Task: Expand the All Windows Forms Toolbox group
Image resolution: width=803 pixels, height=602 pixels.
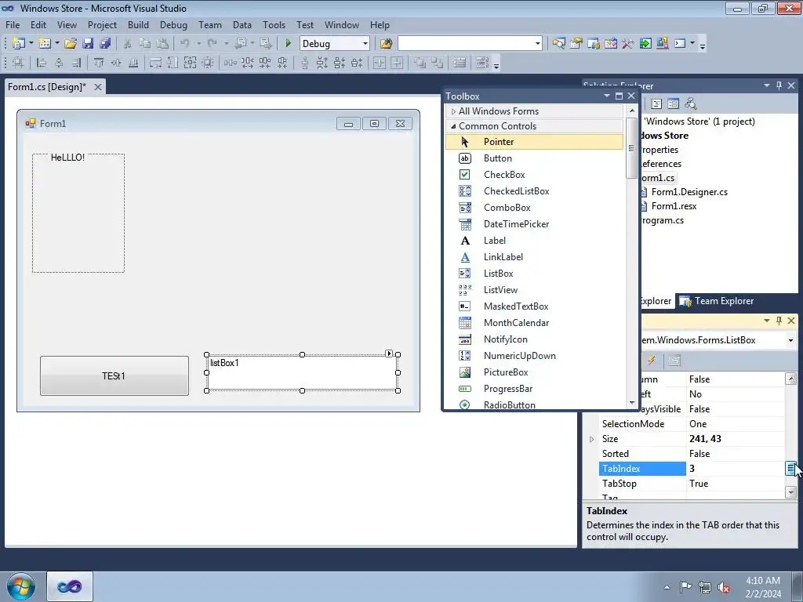Action: point(453,111)
